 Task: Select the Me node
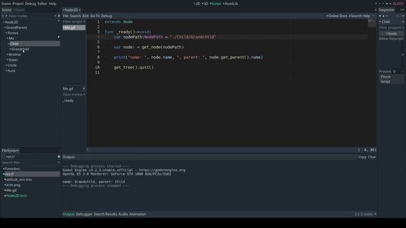coord(11,38)
